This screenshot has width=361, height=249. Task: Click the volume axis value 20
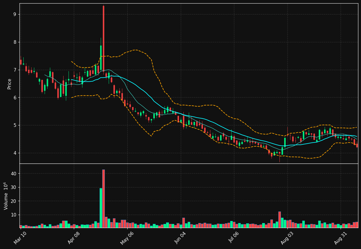pos(14,201)
